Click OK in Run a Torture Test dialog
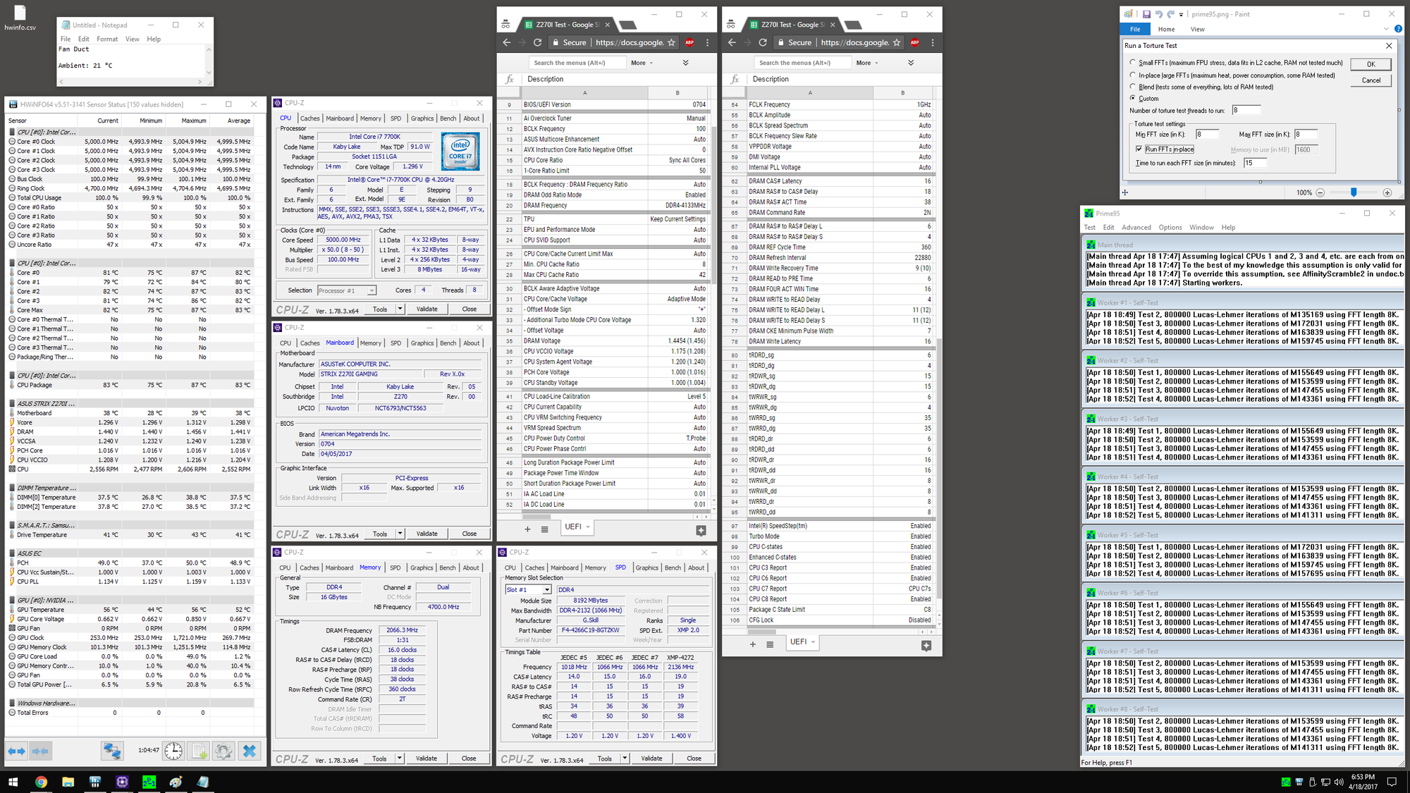The image size is (1410, 793). pyautogui.click(x=1370, y=64)
